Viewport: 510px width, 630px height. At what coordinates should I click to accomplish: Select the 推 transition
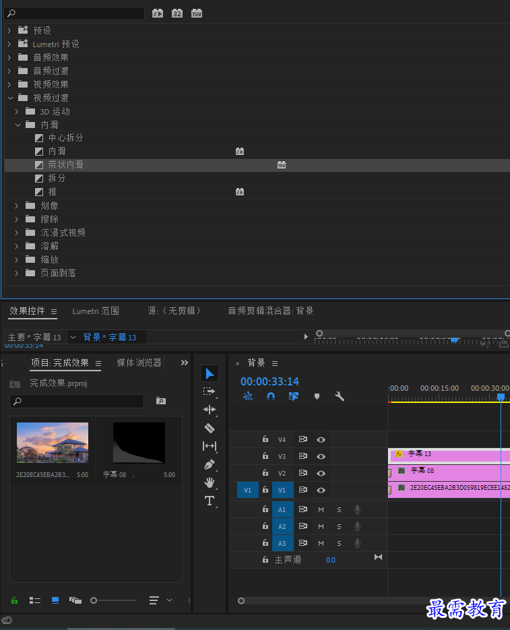(53, 191)
